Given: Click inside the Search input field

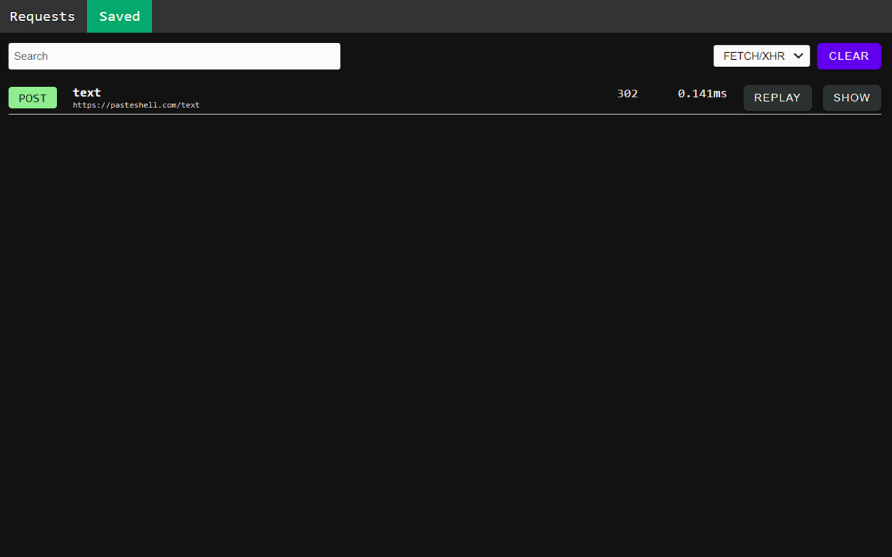Looking at the screenshot, I should [174, 56].
